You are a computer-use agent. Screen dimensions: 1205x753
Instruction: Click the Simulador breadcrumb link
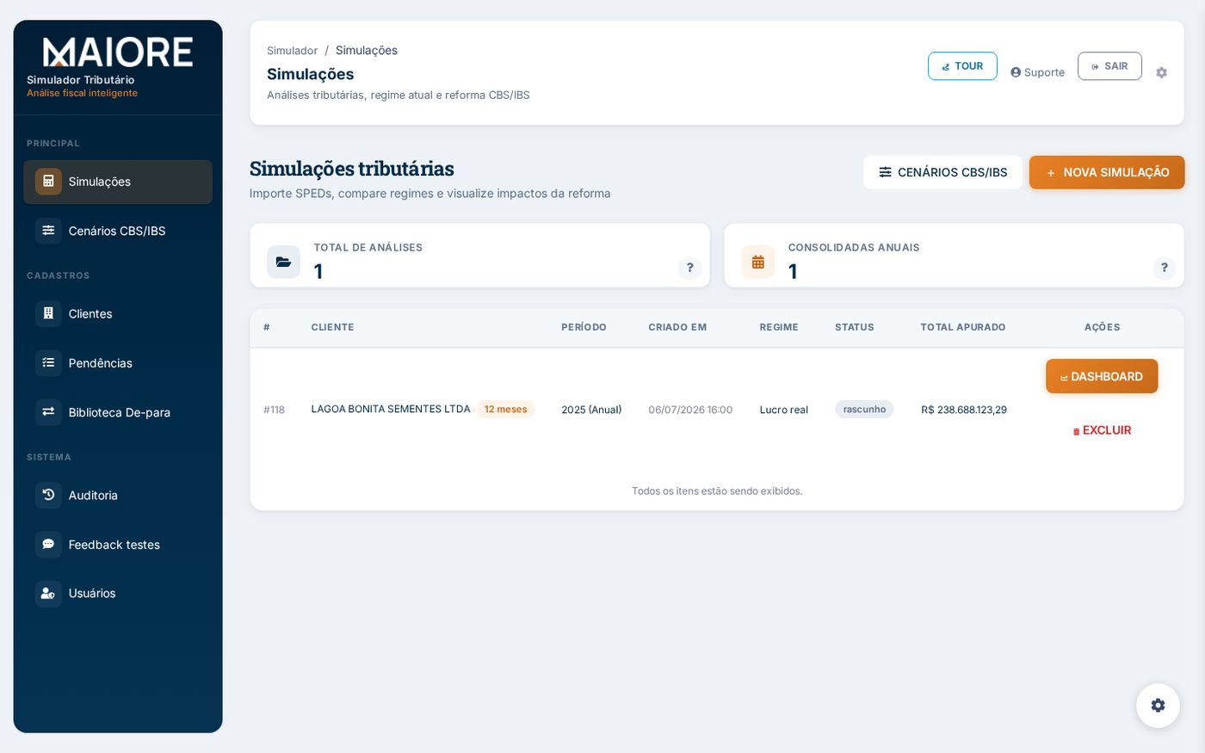coord(292,51)
